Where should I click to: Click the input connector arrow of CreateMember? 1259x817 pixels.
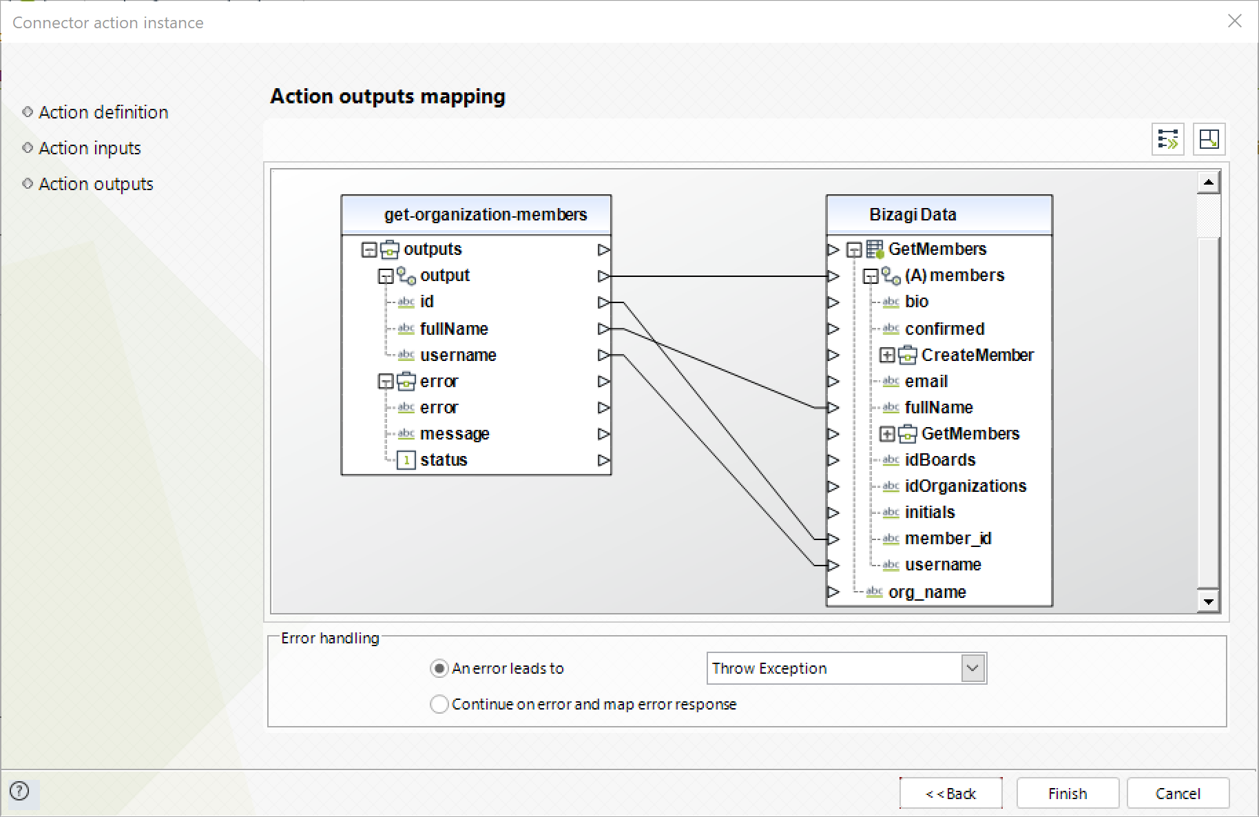[x=833, y=355]
